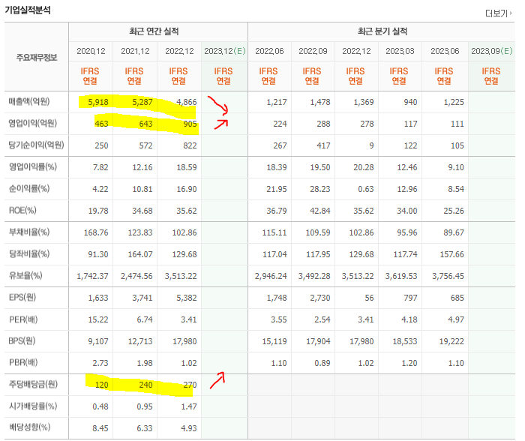Click the 2023.03 quarterly column header
The image size is (525, 441).
pos(400,51)
